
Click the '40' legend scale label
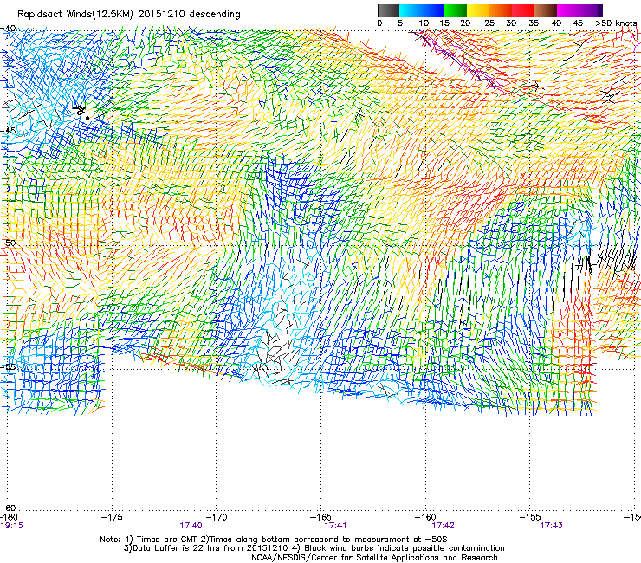click(x=556, y=23)
